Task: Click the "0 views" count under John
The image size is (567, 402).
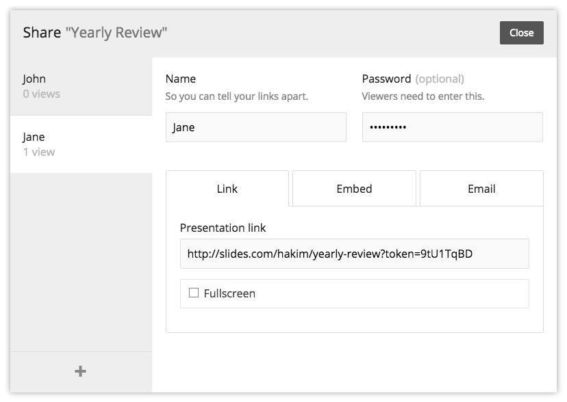Action: [x=42, y=94]
